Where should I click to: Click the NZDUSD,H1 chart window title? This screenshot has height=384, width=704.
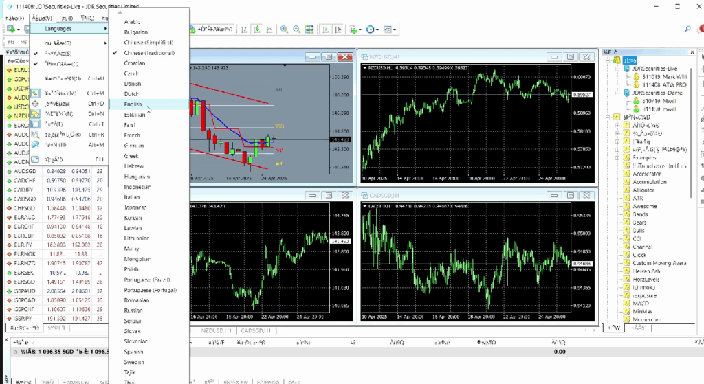coord(385,57)
